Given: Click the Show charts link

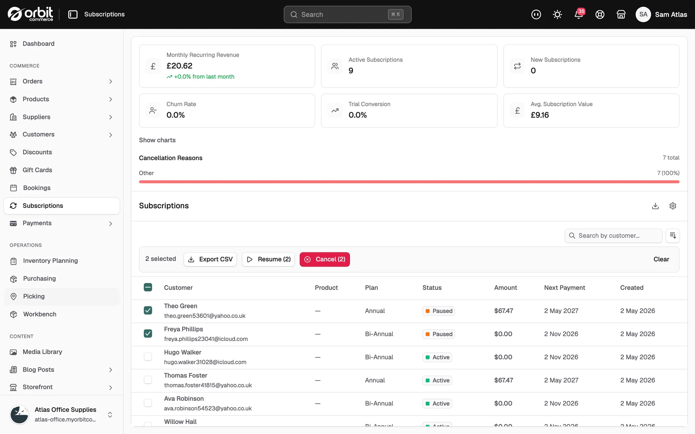Looking at the screenshot, I should pos(157,140).
